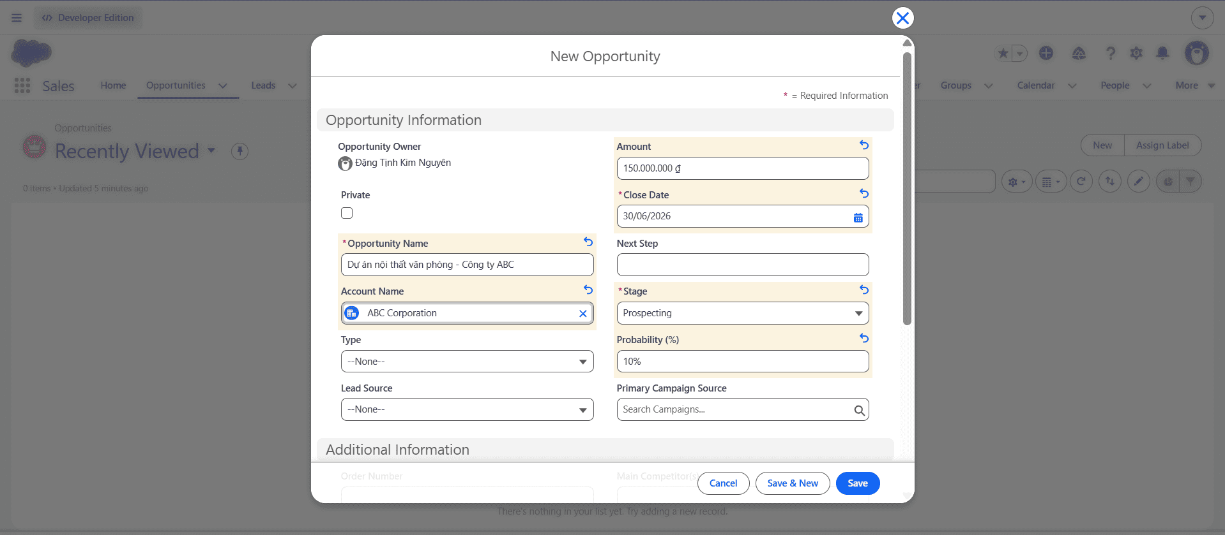Clear the ABC Corporation account selection
Screen dimensions: 1225x535
(x=582, y=314)
